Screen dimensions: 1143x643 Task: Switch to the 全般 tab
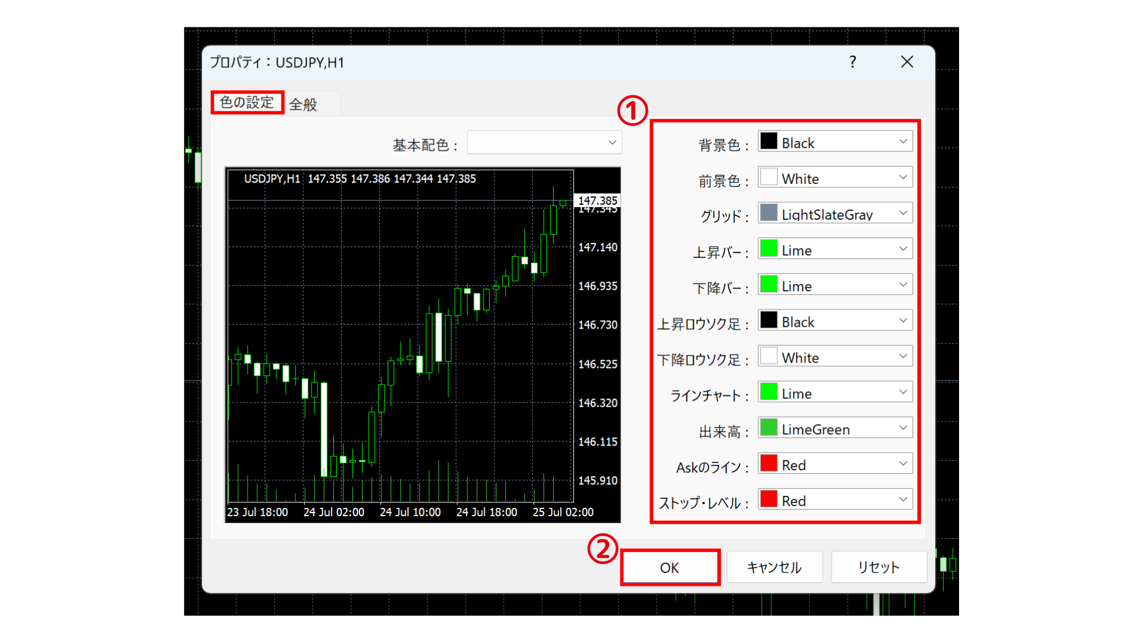point(304,104)
